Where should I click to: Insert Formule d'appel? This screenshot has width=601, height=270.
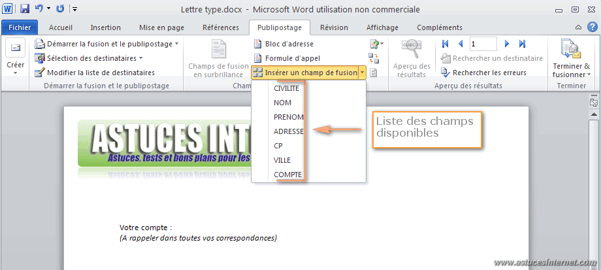287,58
